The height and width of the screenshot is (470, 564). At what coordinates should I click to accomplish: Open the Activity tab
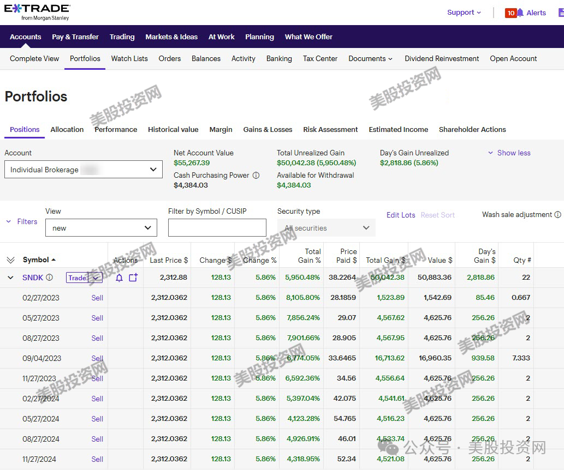pos(244,58)
